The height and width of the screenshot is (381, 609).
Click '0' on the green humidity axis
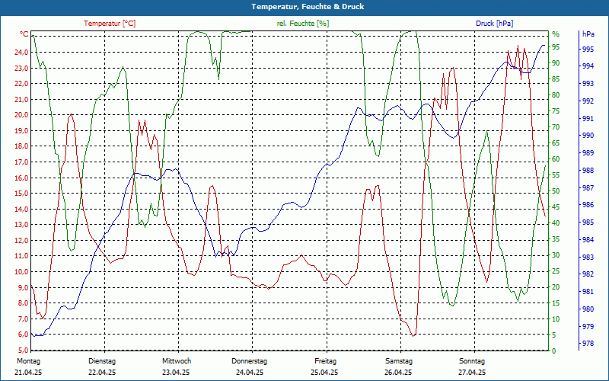click(554, 351)
